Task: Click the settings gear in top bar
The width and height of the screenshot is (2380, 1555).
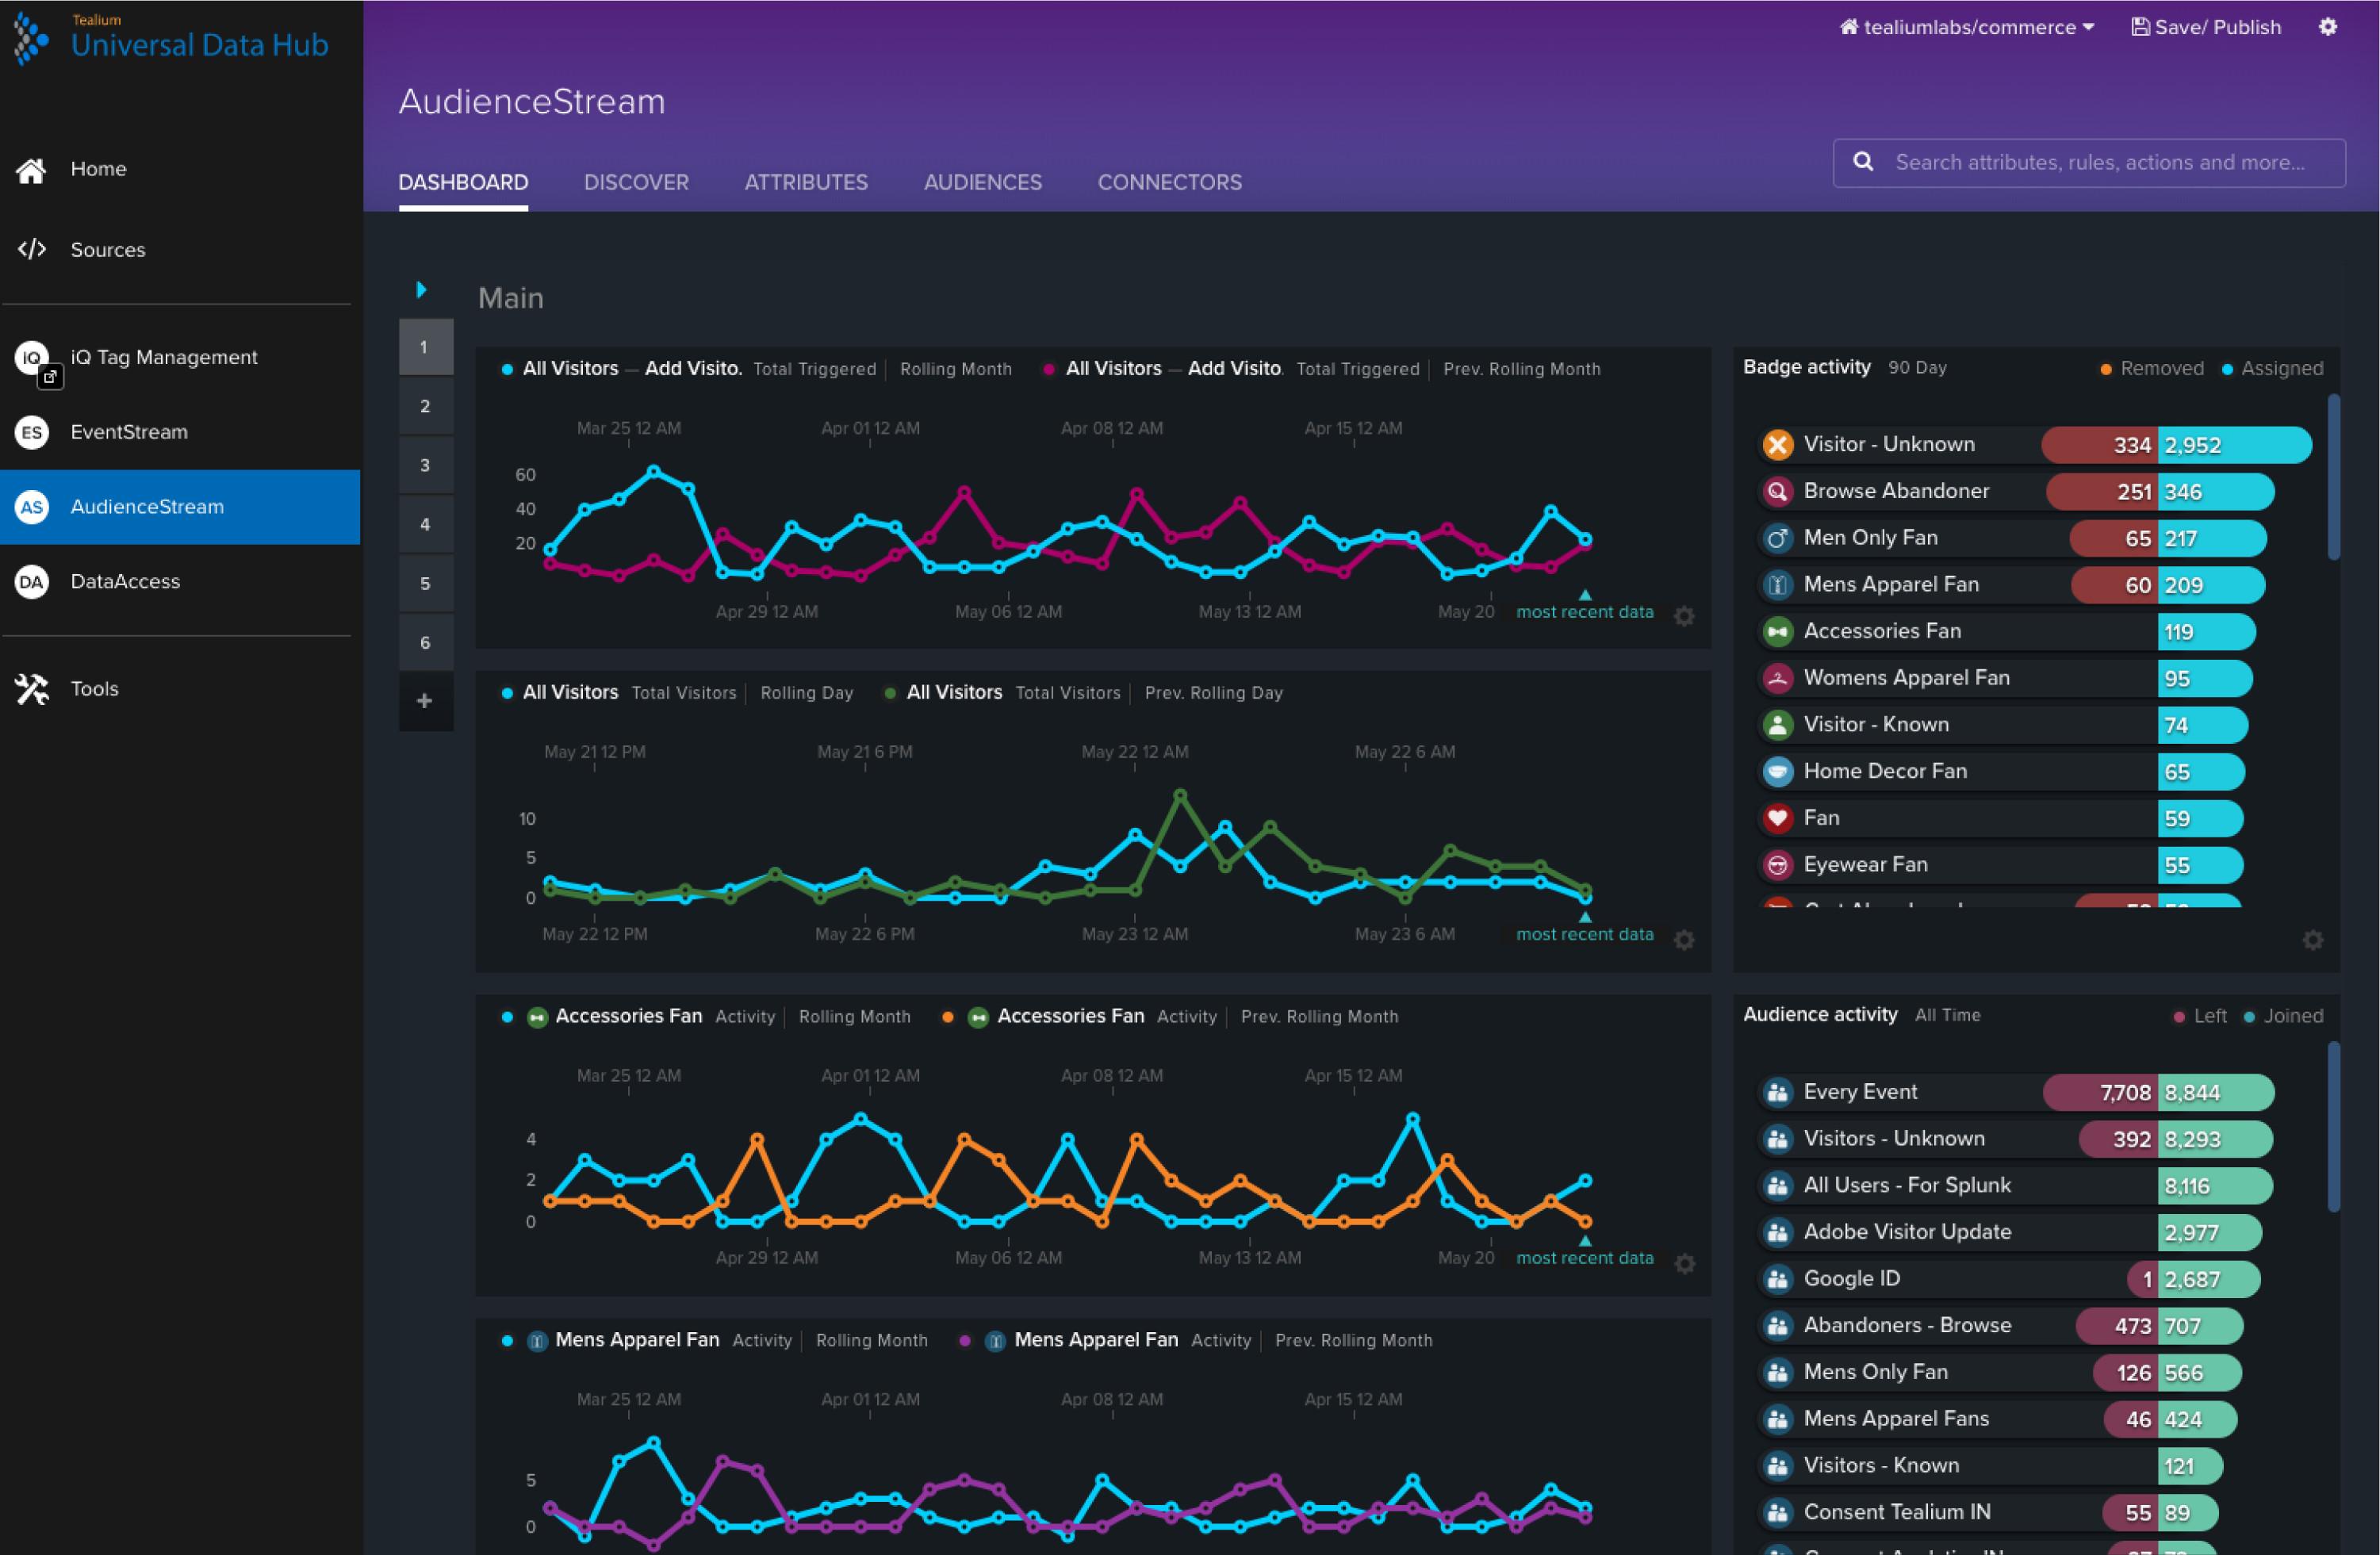Action: coord(2328,27)
